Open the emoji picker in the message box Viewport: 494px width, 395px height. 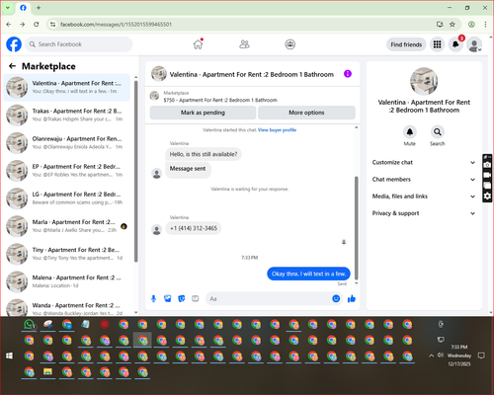pyautogui.click(x=336, y=298)
